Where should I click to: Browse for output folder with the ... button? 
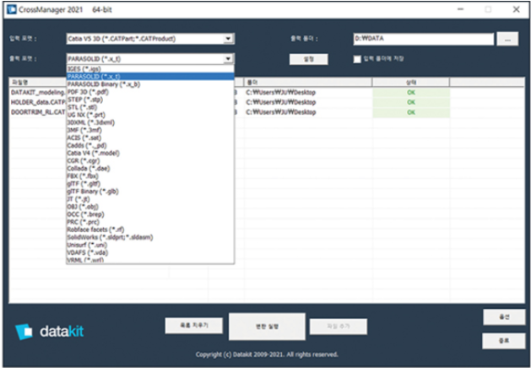[x=507, y=39]
